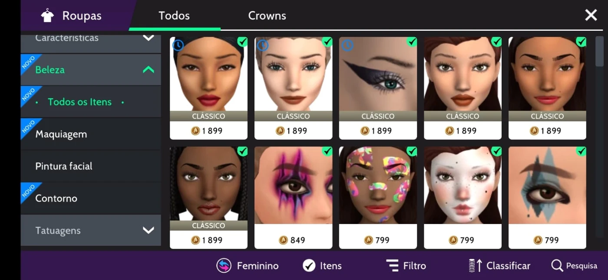Viewport: 608px width, 280px height.
Task: Toggle green checkmark on blue diamond eye item
Action: coord(581,151)
